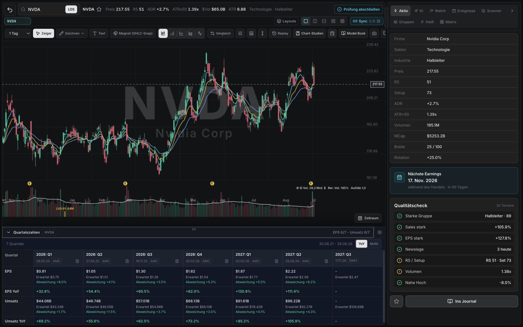Viewport: 523px width, 327px height.
Task: Select the candlestick chart type icon
Action: click(163, 33)
